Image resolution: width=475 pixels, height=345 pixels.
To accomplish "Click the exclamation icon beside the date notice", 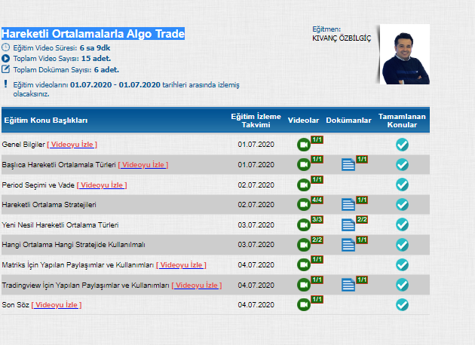I will (5, 84).
